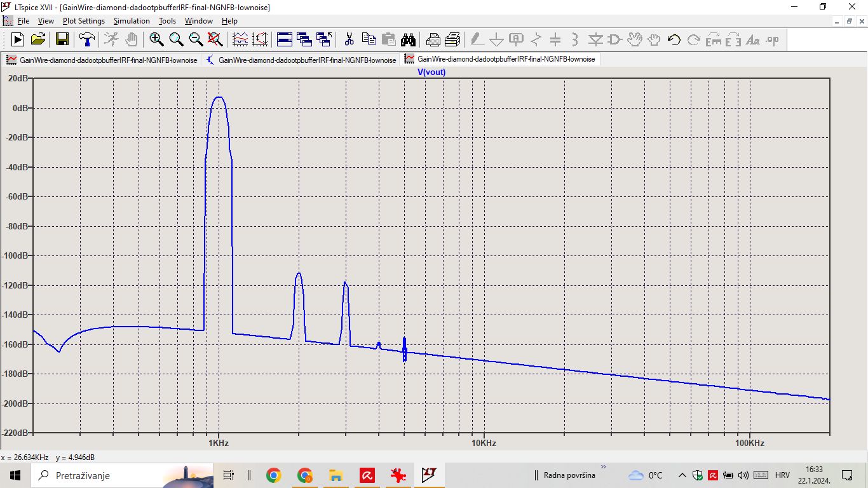Image resolution: width=868 pixels, height=488 pixels.
Task: Click the scissors Cut icon
Action: (x=349, y=39)
